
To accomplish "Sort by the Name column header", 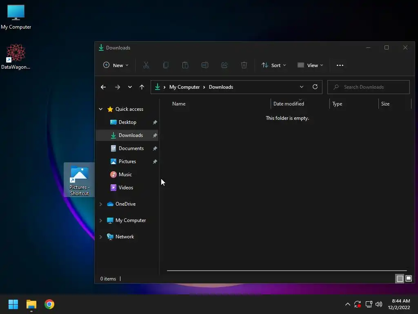I will point(179,103).
